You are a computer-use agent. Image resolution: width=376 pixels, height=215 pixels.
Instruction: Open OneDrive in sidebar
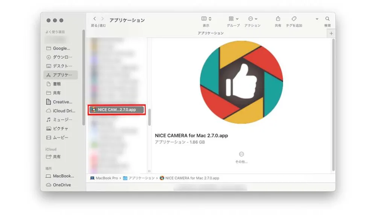(61, 185)
